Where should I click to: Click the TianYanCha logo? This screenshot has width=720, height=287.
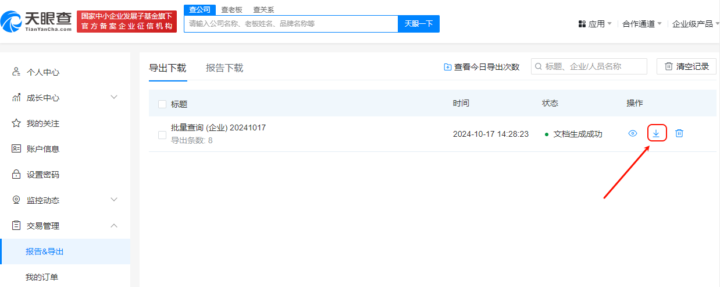pos(37,22)
